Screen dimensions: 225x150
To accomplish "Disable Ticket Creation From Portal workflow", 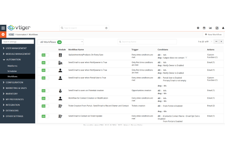I will point(45,106).
